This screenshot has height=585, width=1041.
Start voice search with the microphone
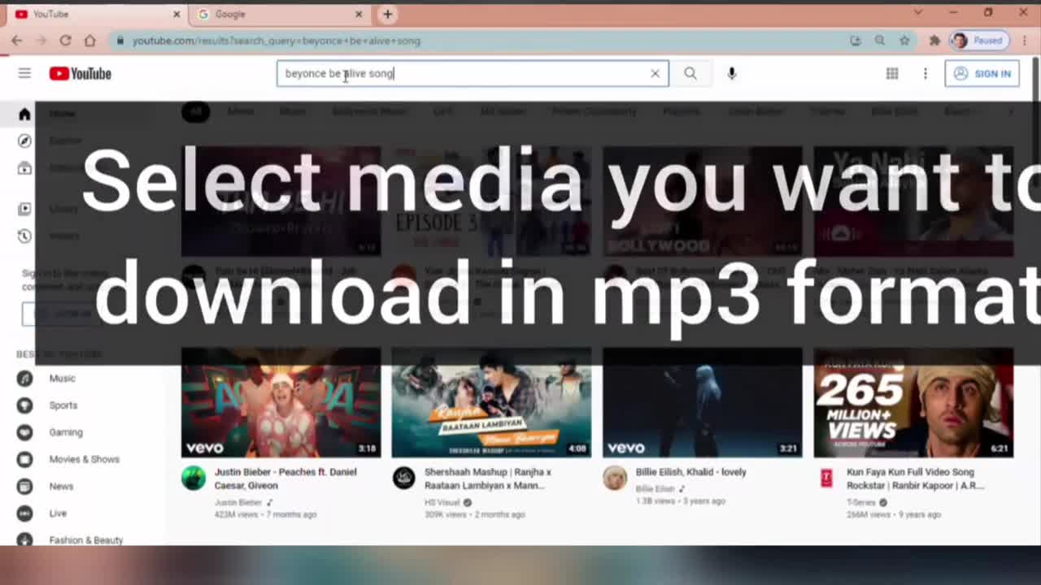732,73
